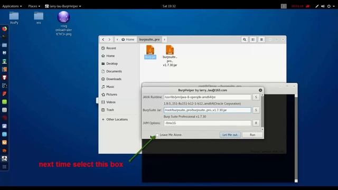The image size is (338, 190).
Task: Open the larry-lau-BurpHelper app menu
Action: (63, 6)
